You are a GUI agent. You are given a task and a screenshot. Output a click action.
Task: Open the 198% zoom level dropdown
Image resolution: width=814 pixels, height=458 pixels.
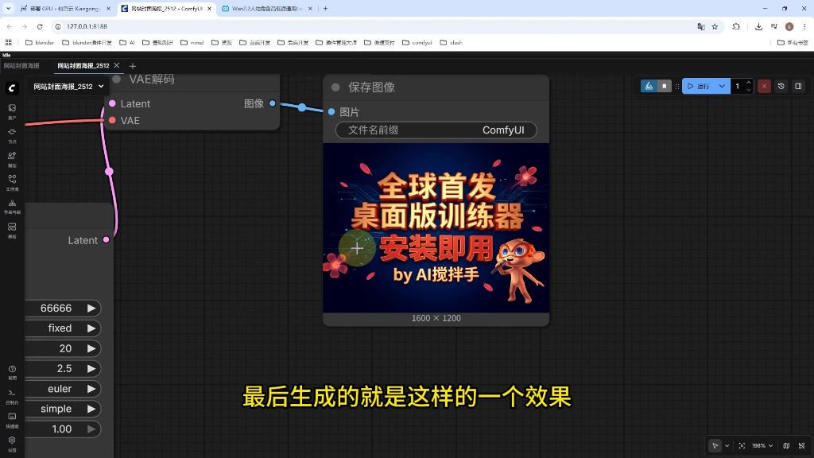tap(762, 445)
